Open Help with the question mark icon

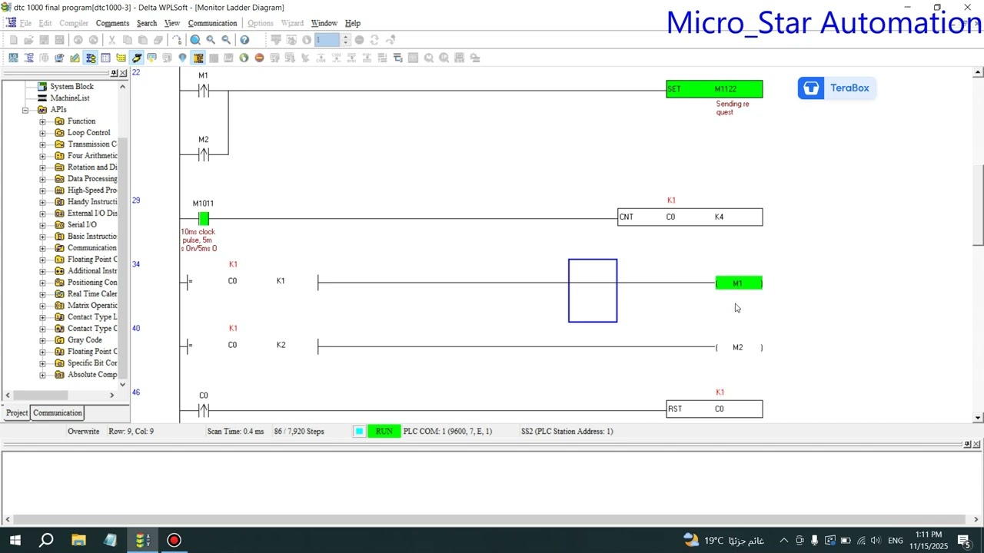click(244, 40)
